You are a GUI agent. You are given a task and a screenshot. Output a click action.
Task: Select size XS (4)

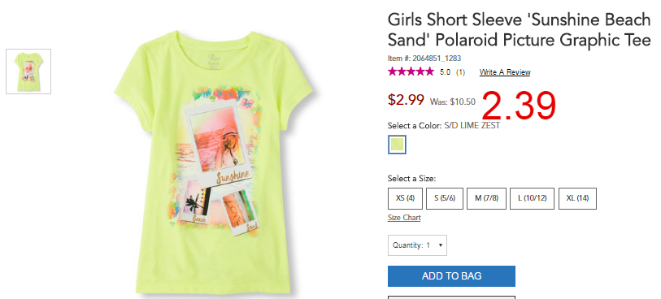(405, 198)
